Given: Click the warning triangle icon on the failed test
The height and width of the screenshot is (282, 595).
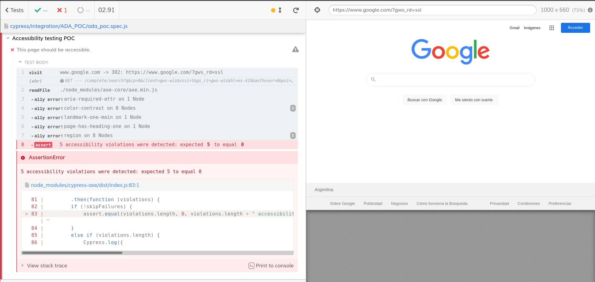Looking at the screenshot, I should (295, 49).
